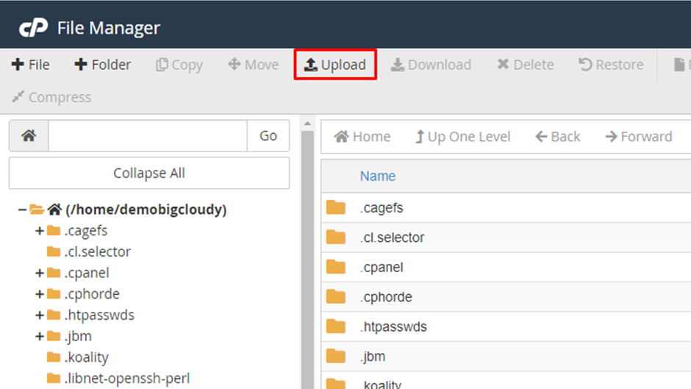The image size is (691, 389).
Task: Click the Copy toolbar button
Action: pos(179,65)
